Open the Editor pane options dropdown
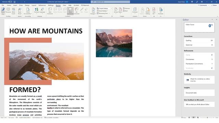219x123 pixels. tap(212, 20)
